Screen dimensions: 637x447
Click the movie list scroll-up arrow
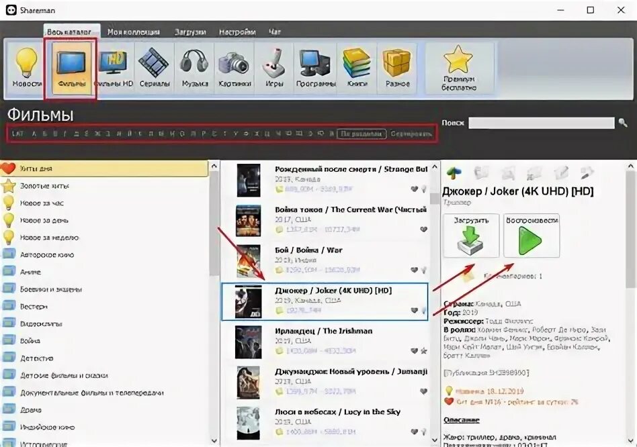[x=435, y=166]
